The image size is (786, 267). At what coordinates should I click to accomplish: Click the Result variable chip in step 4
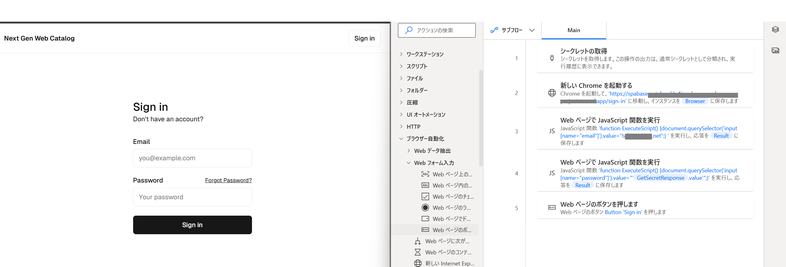[583, 185]
